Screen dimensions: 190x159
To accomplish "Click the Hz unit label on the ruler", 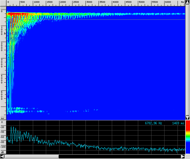I will (x=182, y=2).
